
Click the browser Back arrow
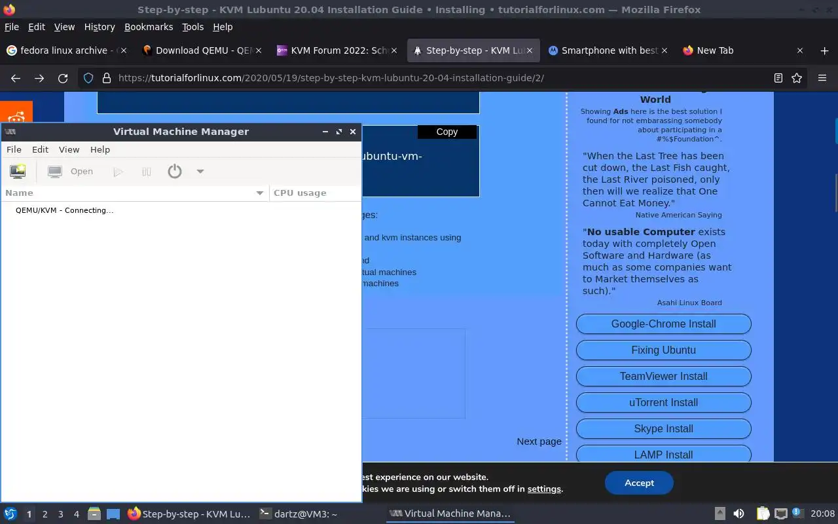pos(16,78)
